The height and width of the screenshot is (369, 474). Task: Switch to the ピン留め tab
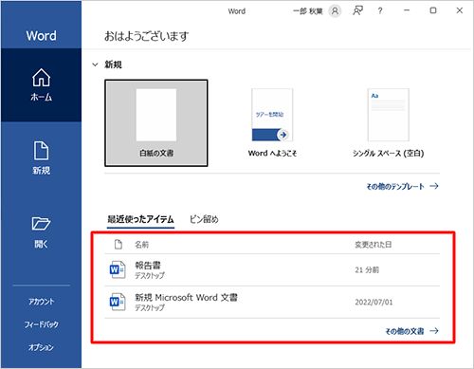(x=204, y=219)
